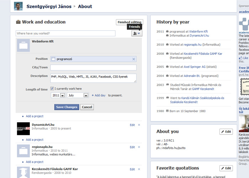Click the 2010 briefcase icon in History

167,44
